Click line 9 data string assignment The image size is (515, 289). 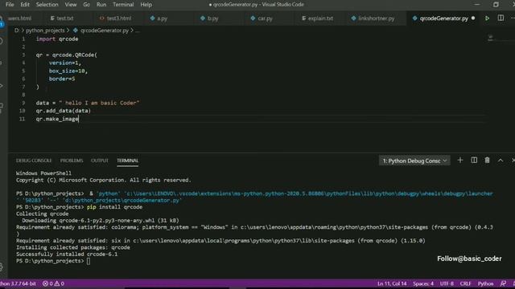click(88, 103)
